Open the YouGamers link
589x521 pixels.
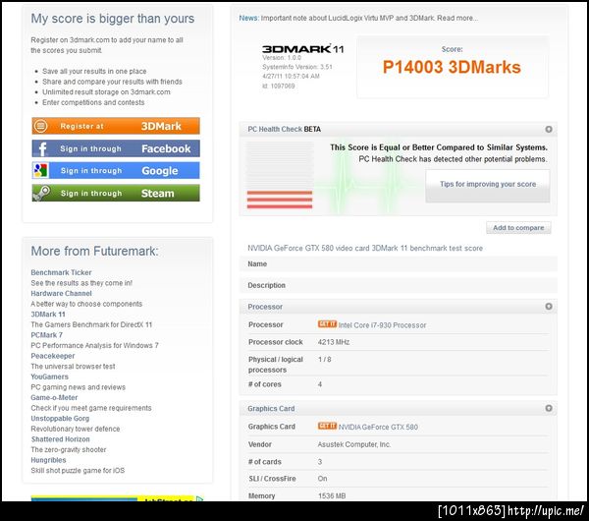50,376
